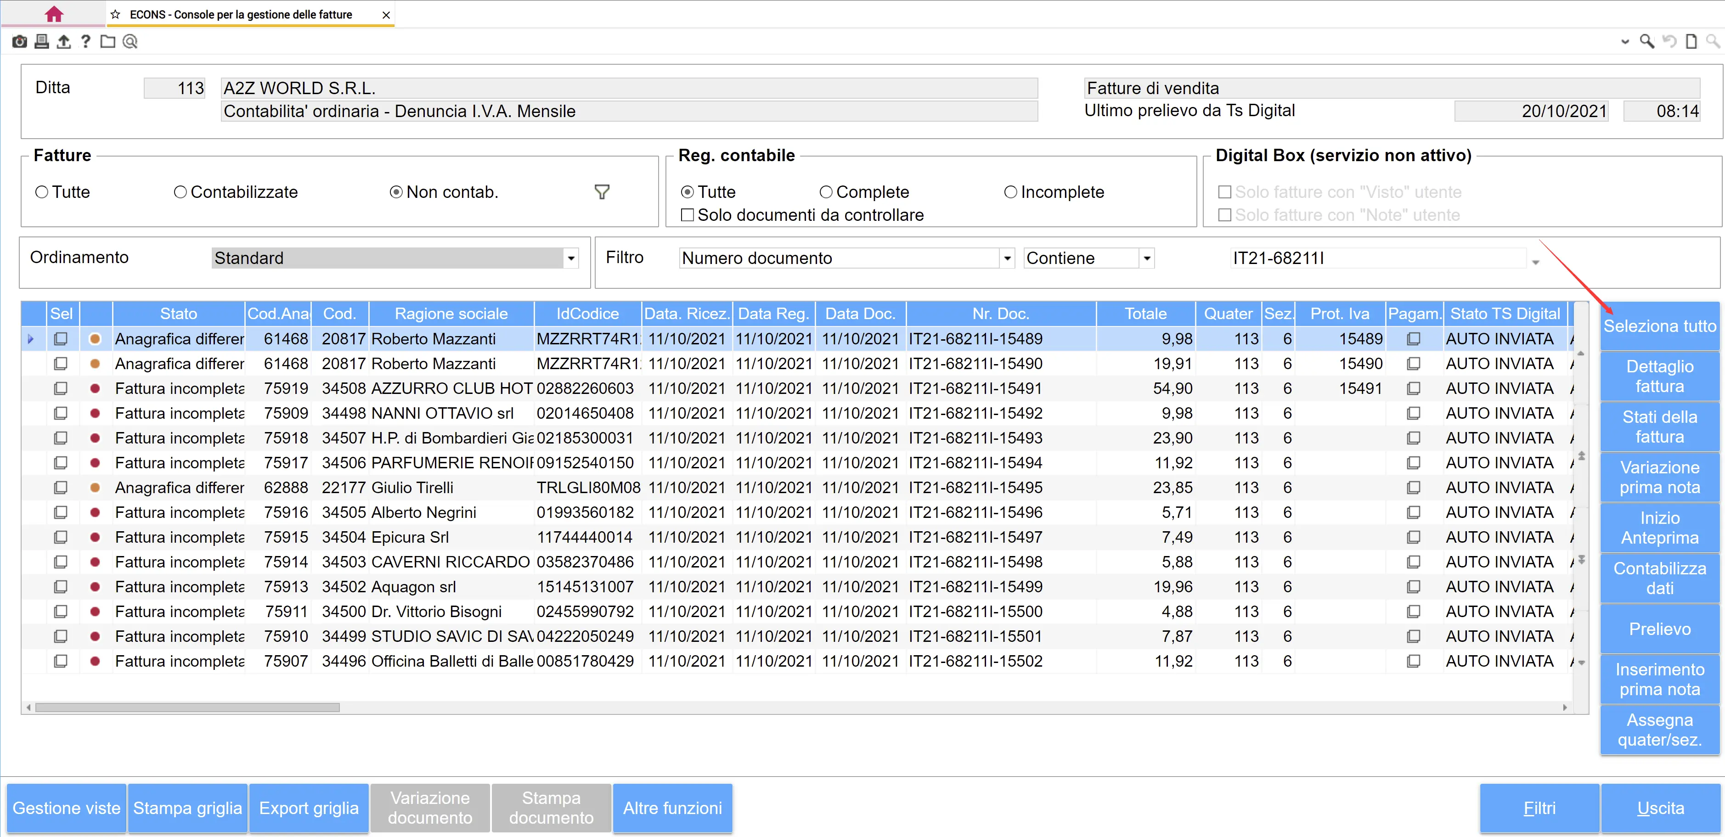Click the folder icon in toolbar
This screenshot has width=1725, height=837.
click(x=108, y=41)
